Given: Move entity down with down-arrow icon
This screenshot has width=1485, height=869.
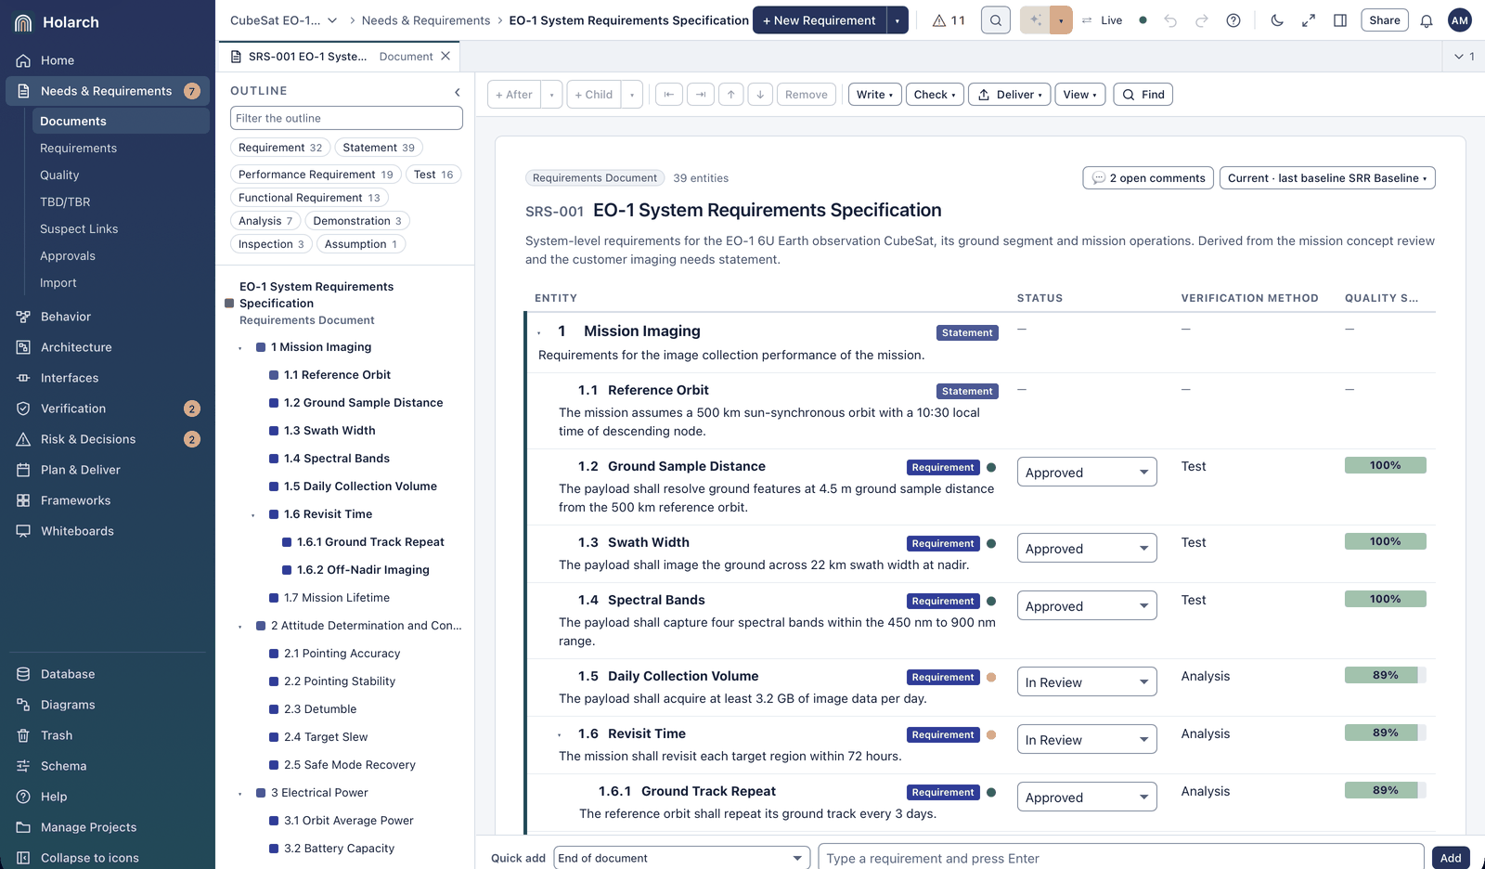Looking at the screenshot, I should 760,95.
